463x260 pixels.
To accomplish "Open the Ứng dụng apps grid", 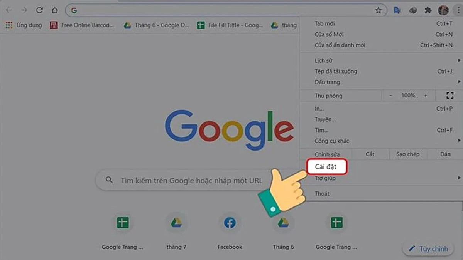I will point(24,25).
